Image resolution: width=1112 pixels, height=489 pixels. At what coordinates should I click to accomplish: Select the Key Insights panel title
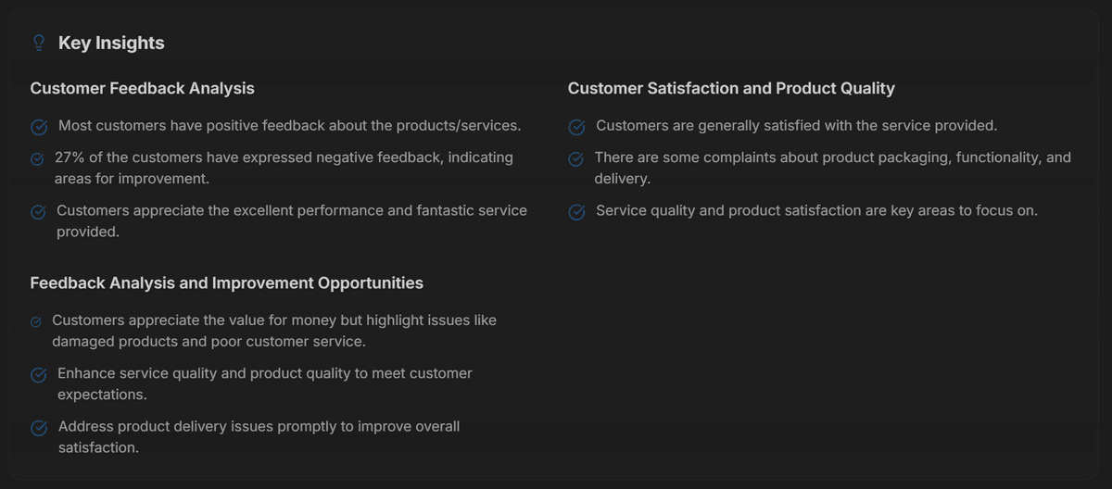(x=111, y=43)
